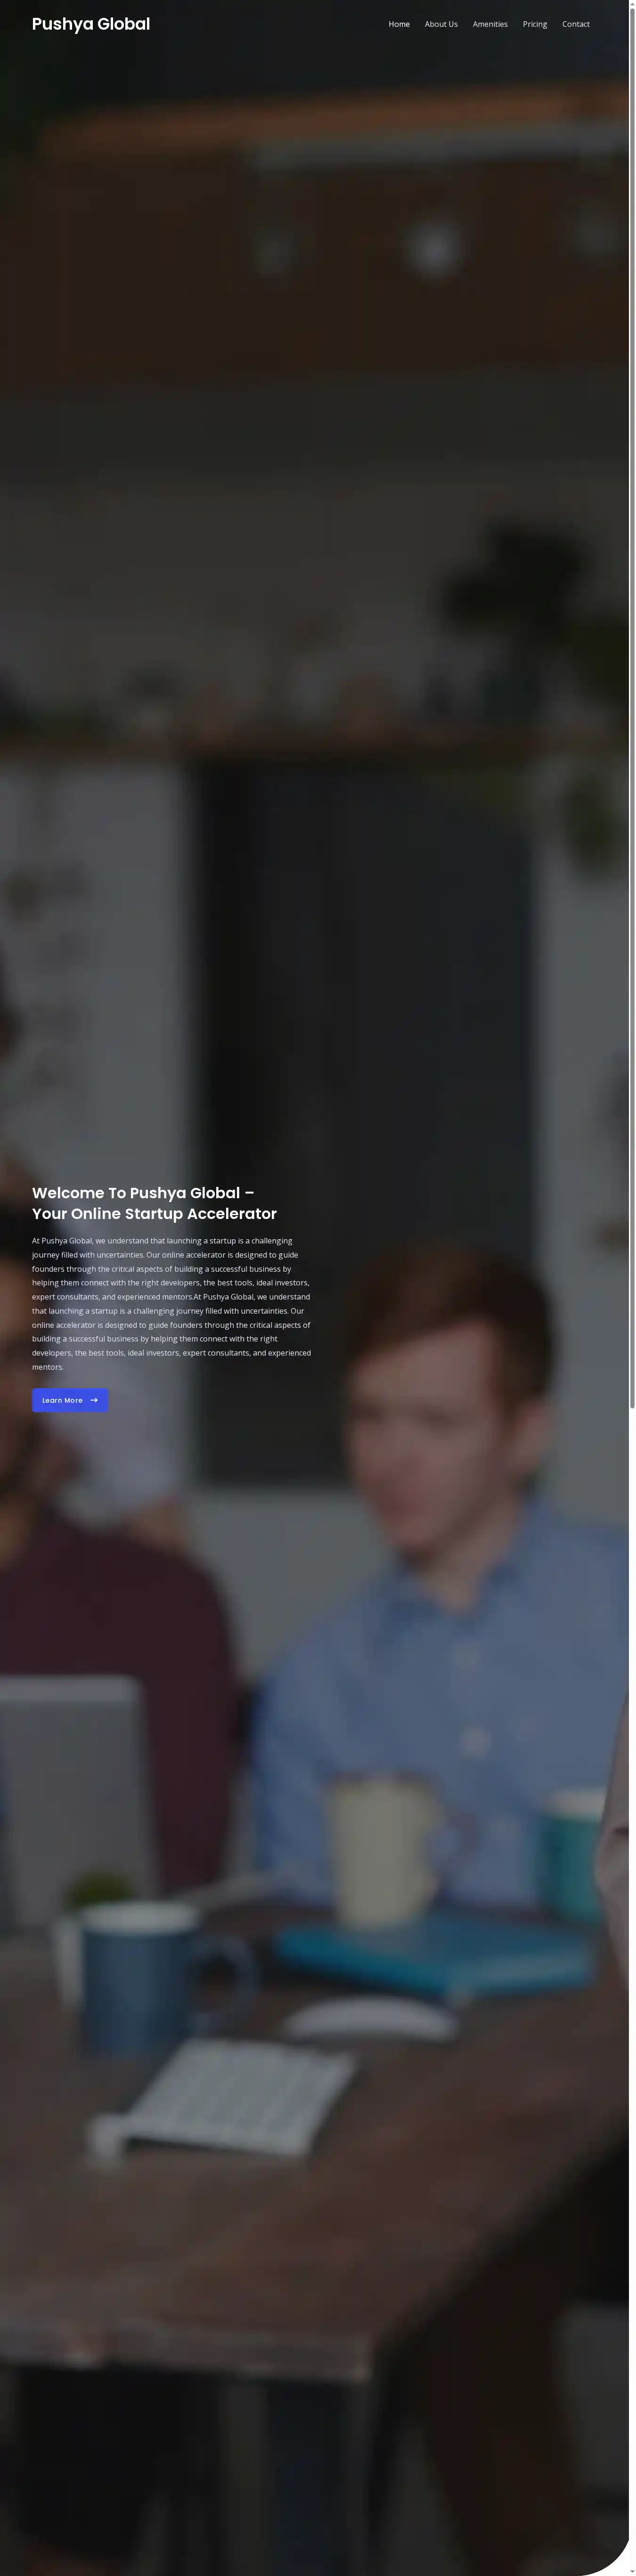Click the paragraph starting 'At Pushya Global'
The width and height of the screenshot is (636, 2576).
click(172, 1303)
